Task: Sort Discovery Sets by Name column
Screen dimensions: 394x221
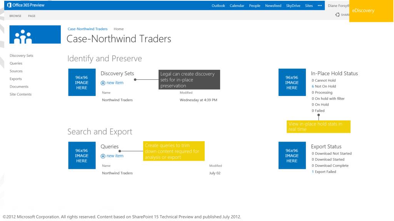Action: pyautogui.click(x=106, y=92)
